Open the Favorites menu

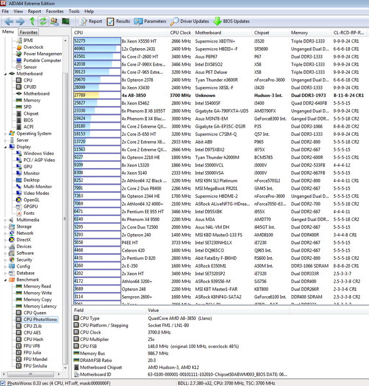coord(55,11)
